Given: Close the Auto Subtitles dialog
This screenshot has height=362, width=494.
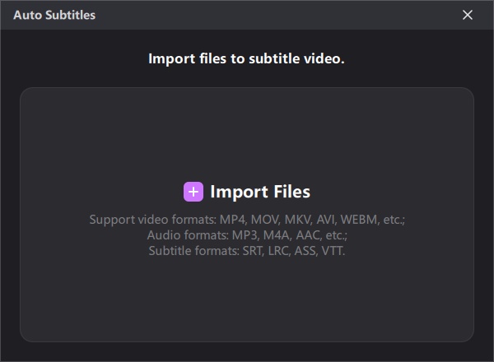Looking at the screenshot, I should (468, 15).
